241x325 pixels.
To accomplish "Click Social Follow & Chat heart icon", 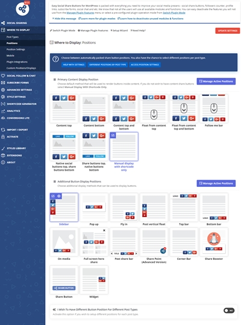I will (3, 75).
